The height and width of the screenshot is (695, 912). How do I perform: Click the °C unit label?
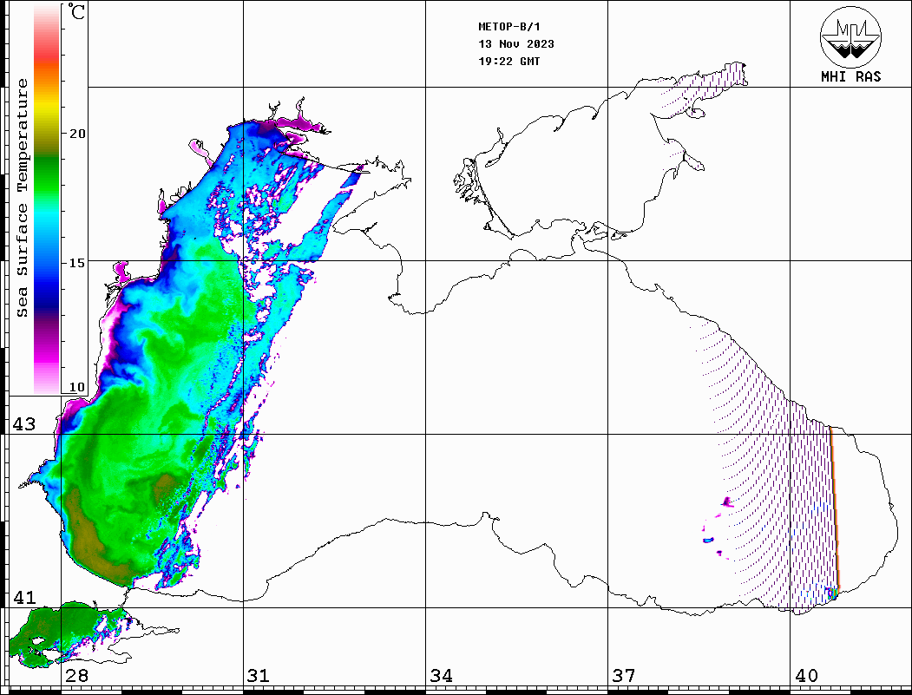click(x=76, y=11)
